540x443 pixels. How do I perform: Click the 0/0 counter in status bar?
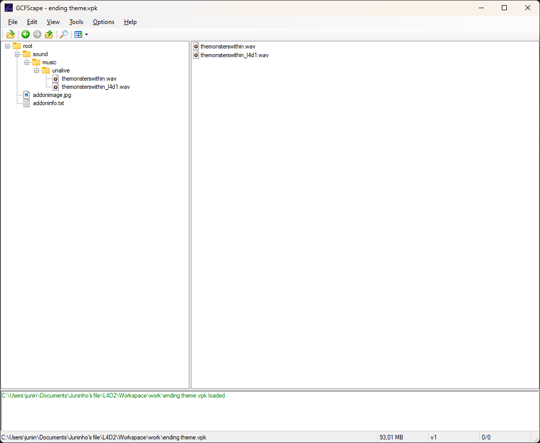486,437
